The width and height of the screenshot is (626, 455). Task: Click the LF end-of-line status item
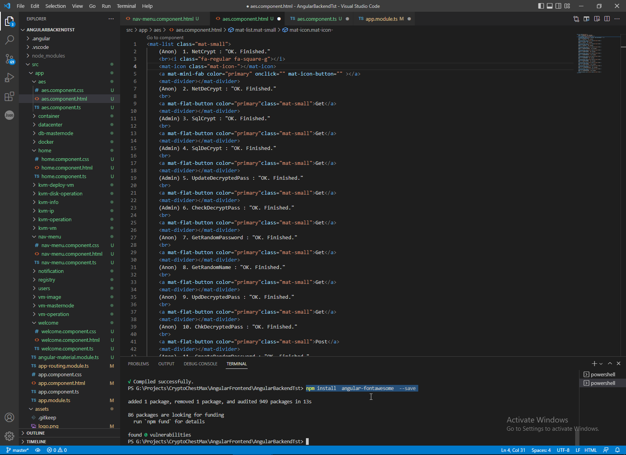tap(578, 450)
